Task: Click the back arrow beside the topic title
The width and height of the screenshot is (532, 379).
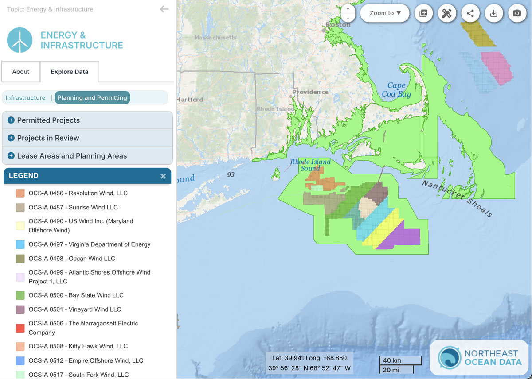Action: (164, 9)
